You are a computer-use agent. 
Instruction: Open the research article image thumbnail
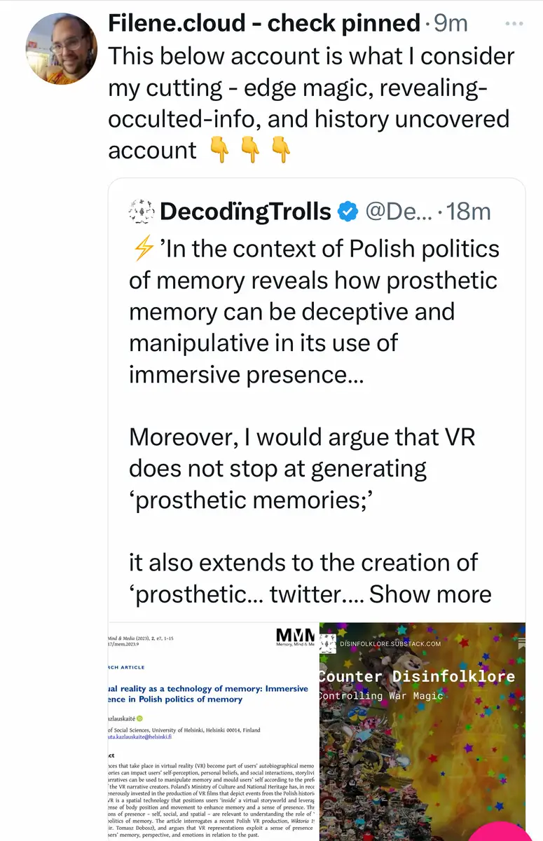[x=212, y=731]
